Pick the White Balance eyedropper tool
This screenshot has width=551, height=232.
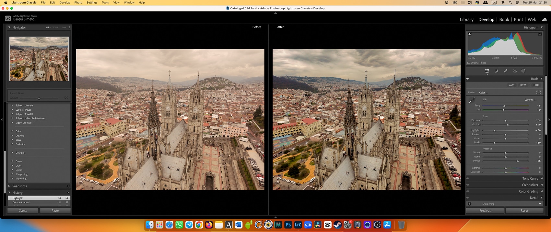point(472,100)
